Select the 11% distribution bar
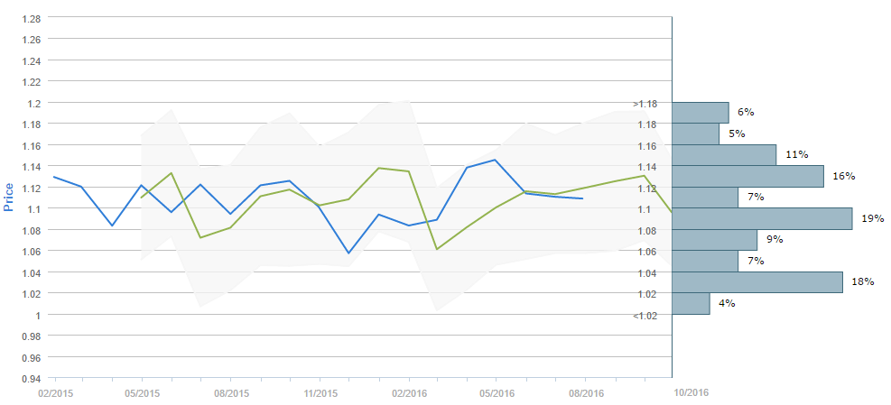Image resolution: width=891 pixels, height=405 pixels. pos(724,154)
